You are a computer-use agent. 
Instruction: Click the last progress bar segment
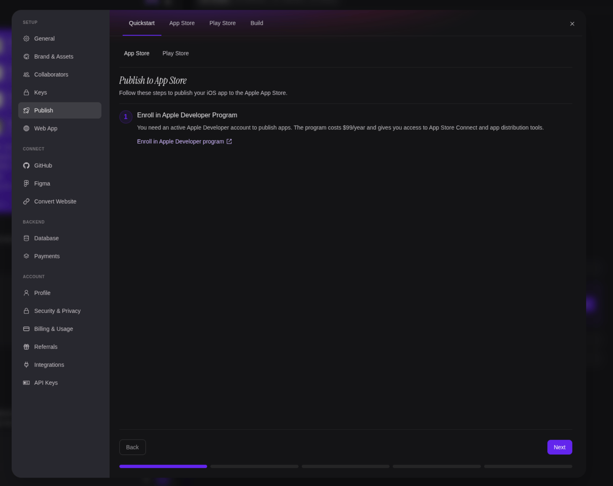pyautogui.click(x=528, y=466)
